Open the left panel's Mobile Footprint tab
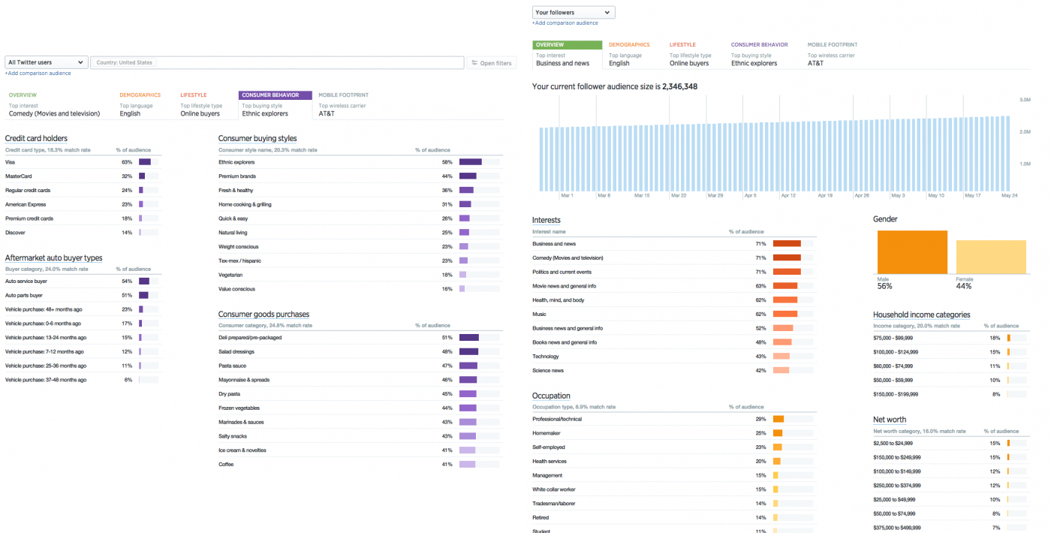The image size is (1051, 533). pos(343,95)
